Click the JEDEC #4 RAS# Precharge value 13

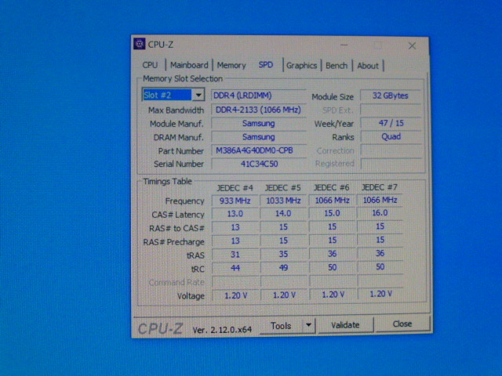tap(235, 240)
